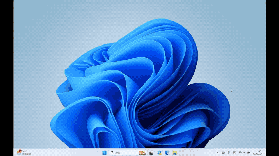
Task: Click the OneDrive cloud icon in the tray
Action: coord(223,153)
